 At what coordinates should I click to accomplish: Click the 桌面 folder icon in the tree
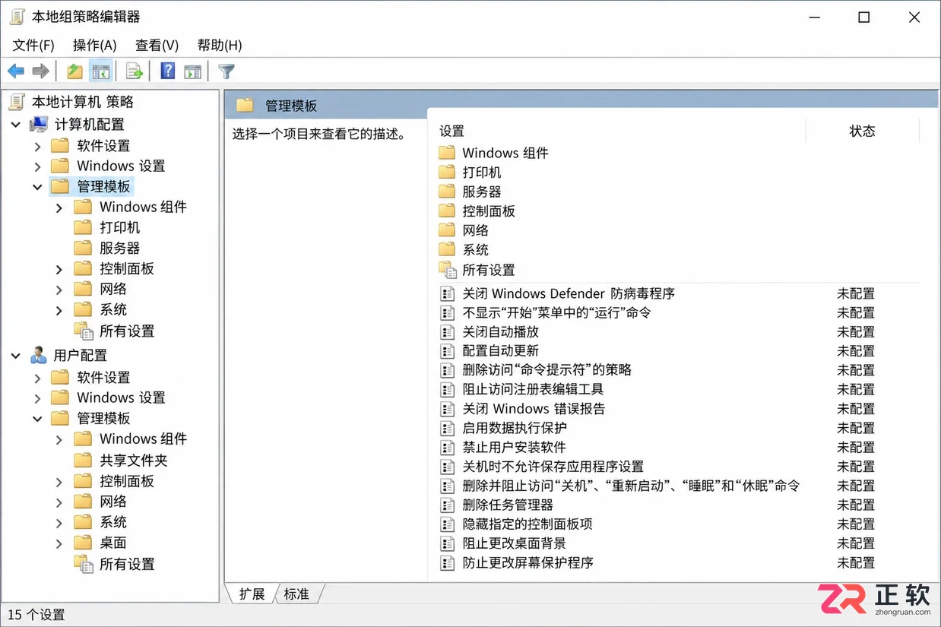[83, 543]
